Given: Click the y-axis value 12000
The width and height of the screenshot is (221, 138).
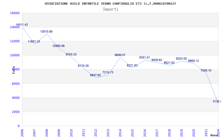Looking at the screenshot, I should pos(15,41).
